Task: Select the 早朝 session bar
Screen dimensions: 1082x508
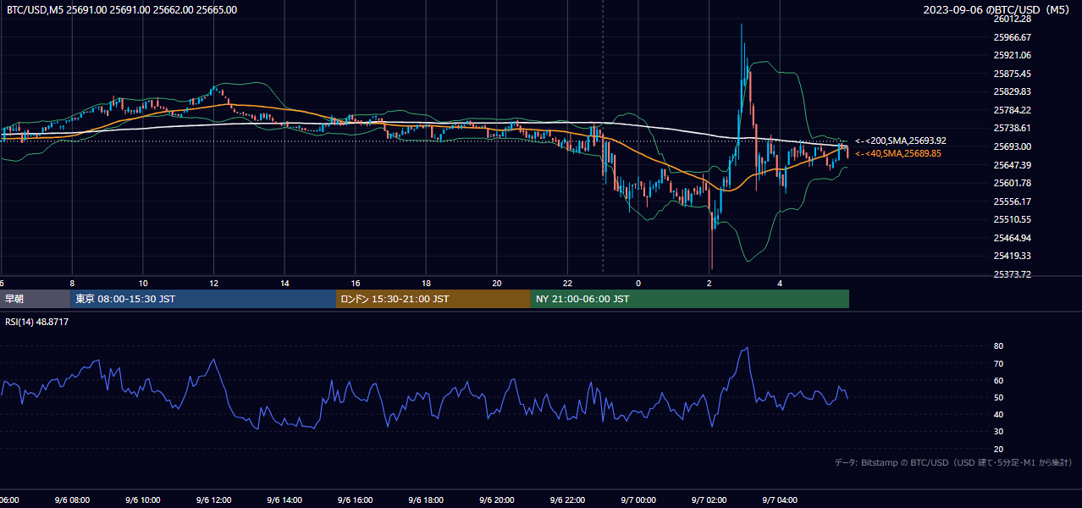Action: [35, 299]
